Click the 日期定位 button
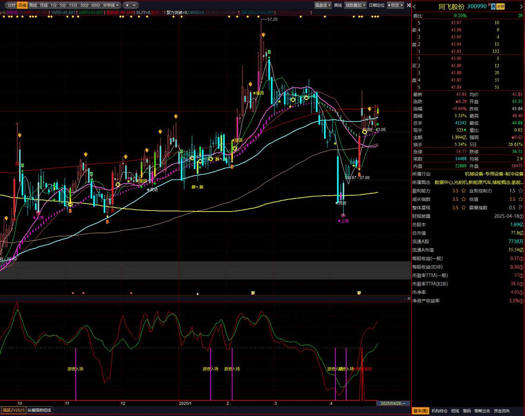Screen dimensions: 525x416 (376, 5)
